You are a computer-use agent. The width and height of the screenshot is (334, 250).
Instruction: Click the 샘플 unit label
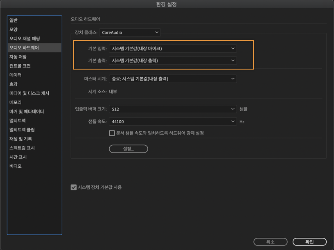click(x=244, y=109)
